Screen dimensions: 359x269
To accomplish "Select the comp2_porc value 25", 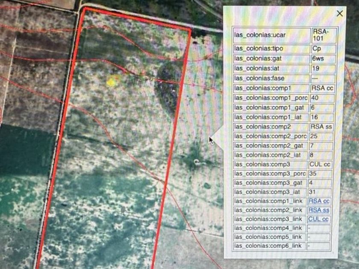I will 314,136.
